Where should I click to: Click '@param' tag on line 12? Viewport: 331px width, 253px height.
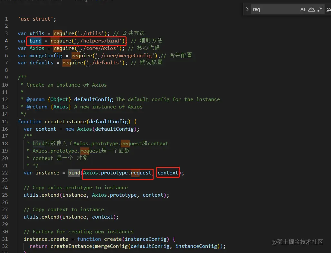35,99
